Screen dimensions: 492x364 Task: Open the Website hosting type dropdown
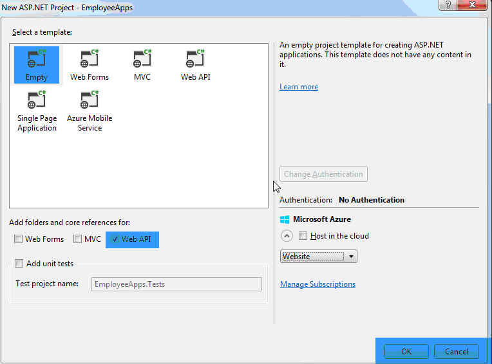319,257
